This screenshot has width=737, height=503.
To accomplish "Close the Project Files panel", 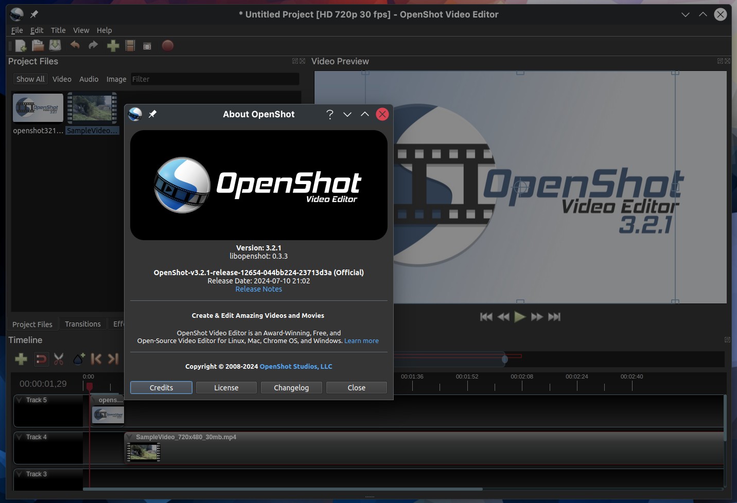I will [303, 61].
